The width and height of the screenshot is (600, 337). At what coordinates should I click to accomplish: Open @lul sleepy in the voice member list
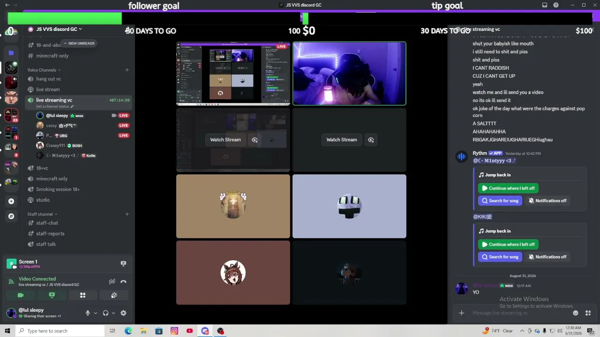[57, 116]
